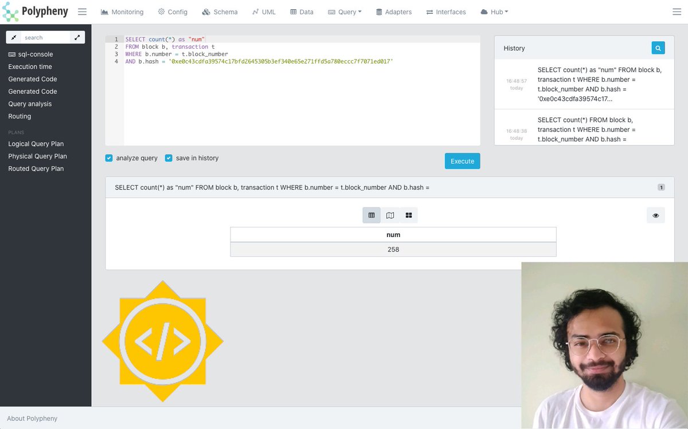Expand the Query dropdown menu
Image resolution: width=688 pixels, height=429 pixels.
coord(345,12)
